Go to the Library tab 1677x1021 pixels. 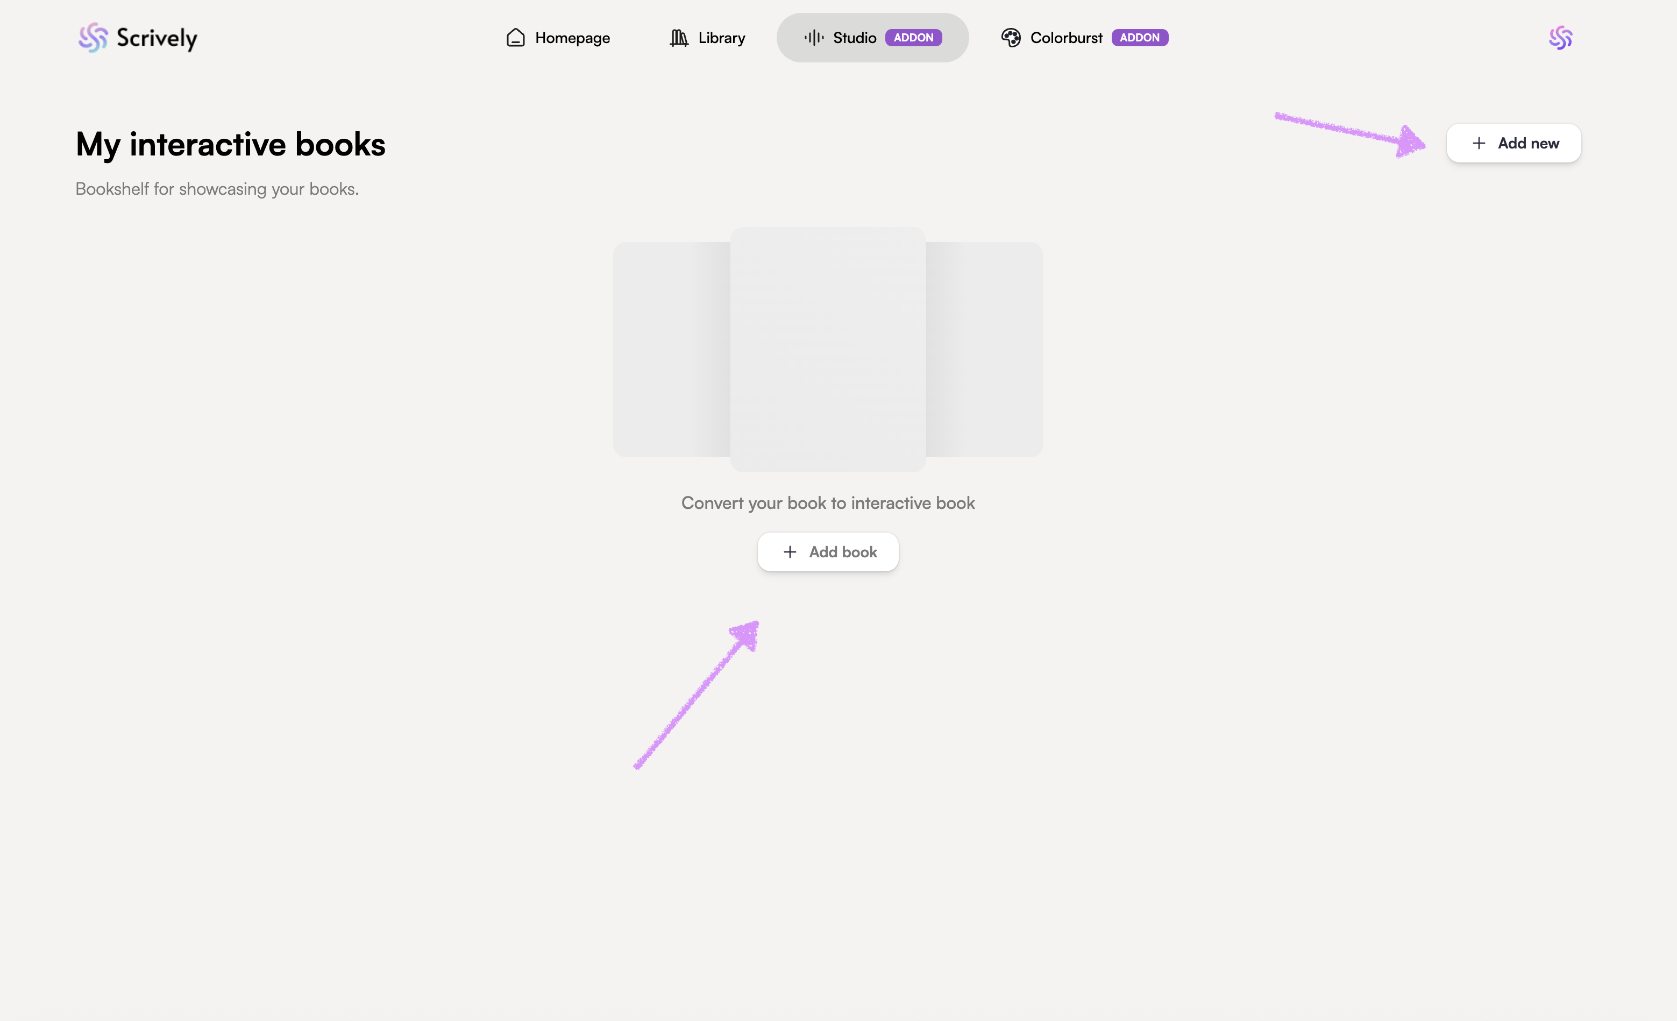tap(721, 38)
